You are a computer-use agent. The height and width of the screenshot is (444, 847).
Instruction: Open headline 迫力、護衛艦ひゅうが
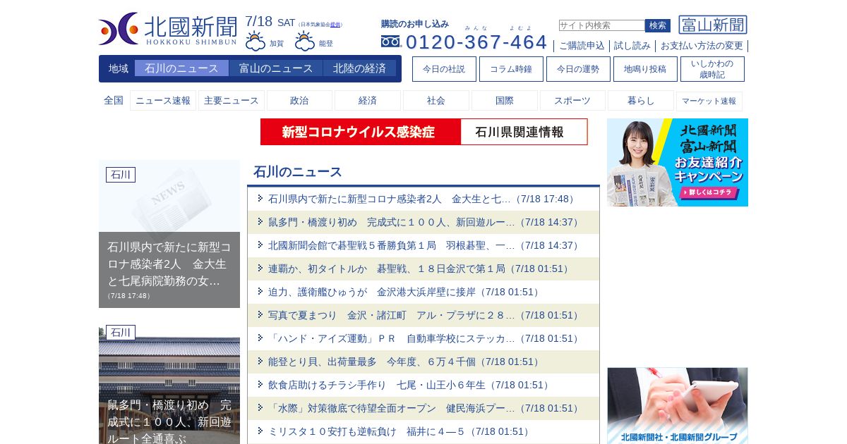pyautogui.click(x=405, y=292)
